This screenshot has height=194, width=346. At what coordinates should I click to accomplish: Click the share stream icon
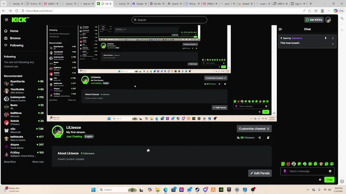click(x=259, y=138)
